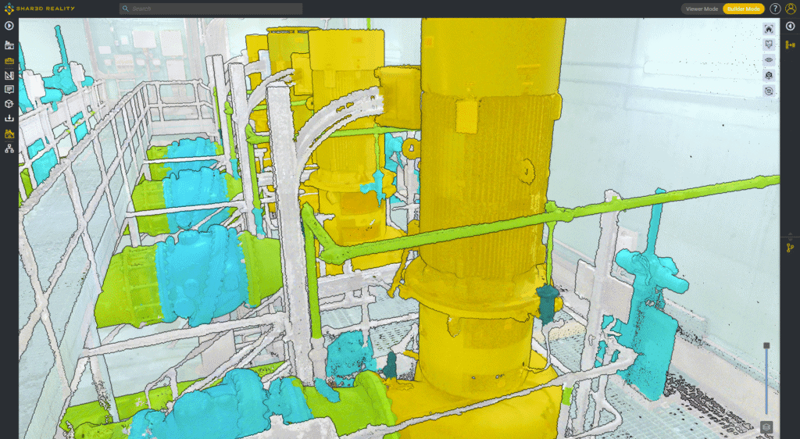Switch to Builder Mode
Image resolution: width=800 pixels, height=439 pixels.
tap(743, 9)
